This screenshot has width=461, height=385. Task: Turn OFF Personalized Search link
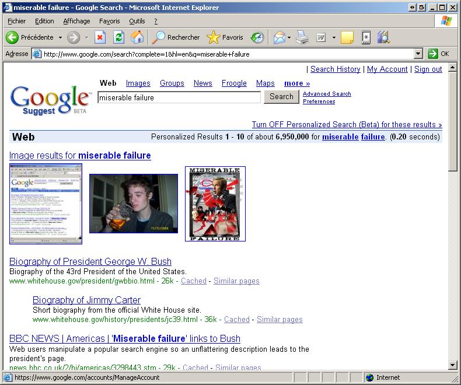click(347, 125)
